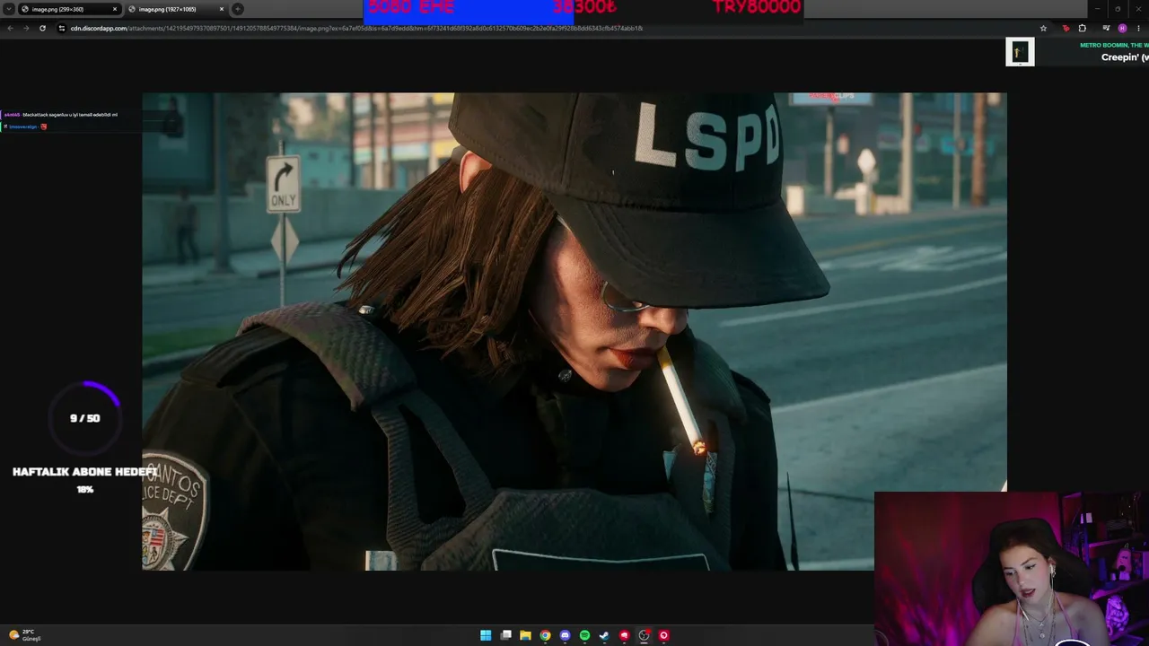Open Google Chrome in the taskbar
The image size is (1149, 646).
545,635
